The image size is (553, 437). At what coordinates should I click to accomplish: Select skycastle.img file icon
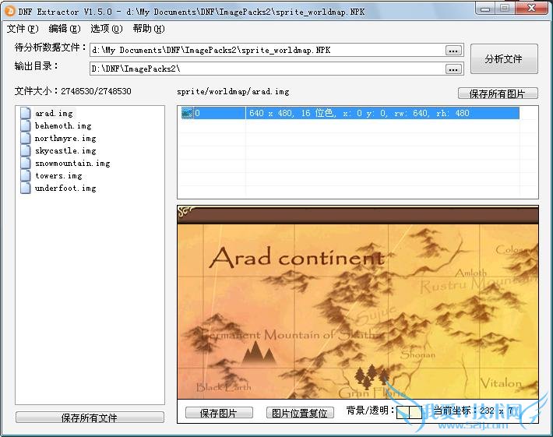point(26,150)
